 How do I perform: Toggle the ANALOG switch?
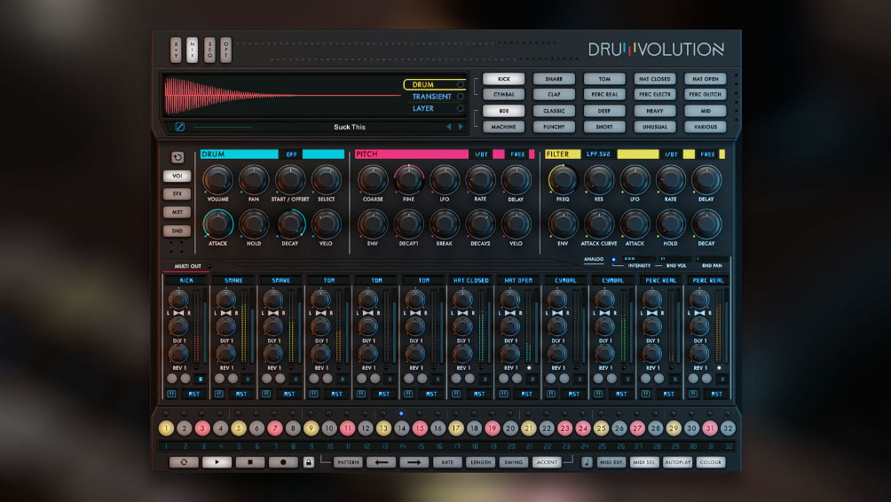(614, 260)
